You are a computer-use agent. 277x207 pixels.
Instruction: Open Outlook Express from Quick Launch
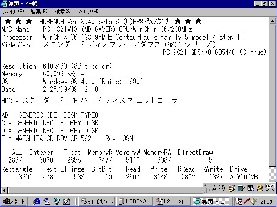point(47,201)
